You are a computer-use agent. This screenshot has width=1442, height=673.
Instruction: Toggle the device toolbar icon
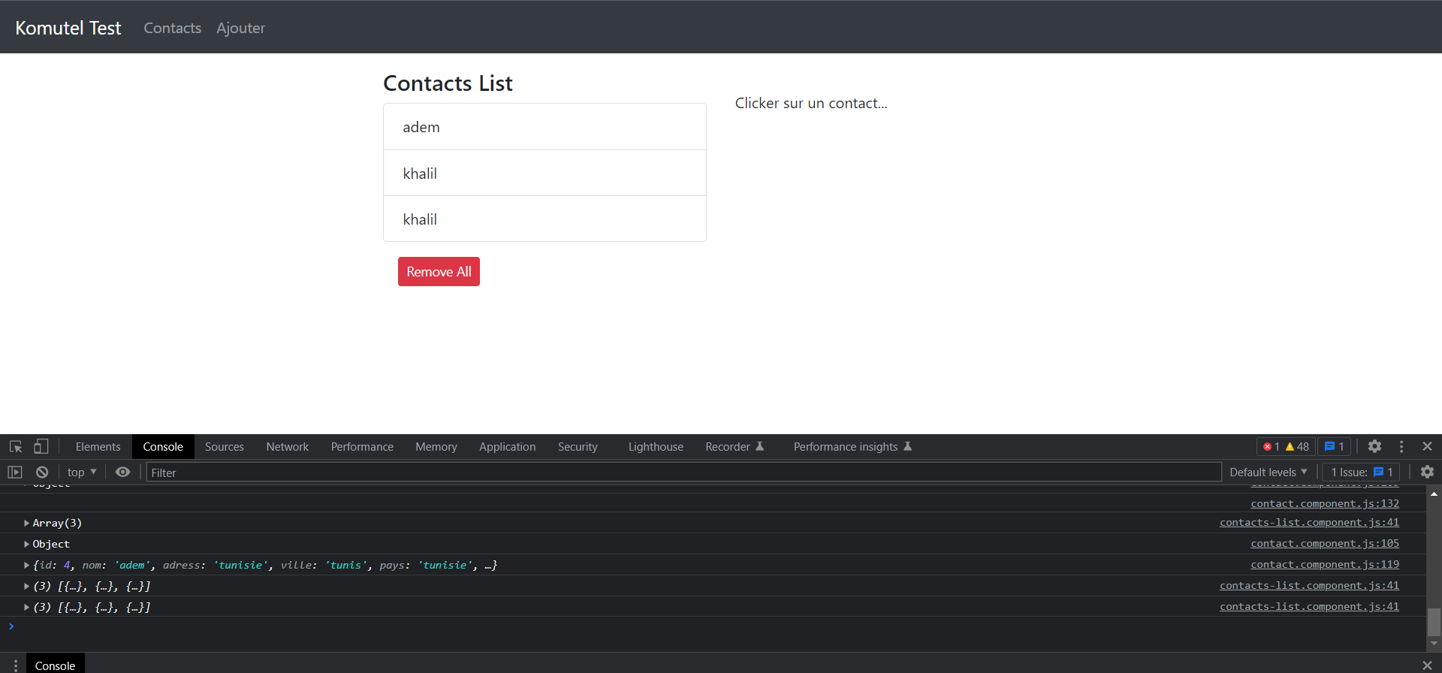point(41,447)
